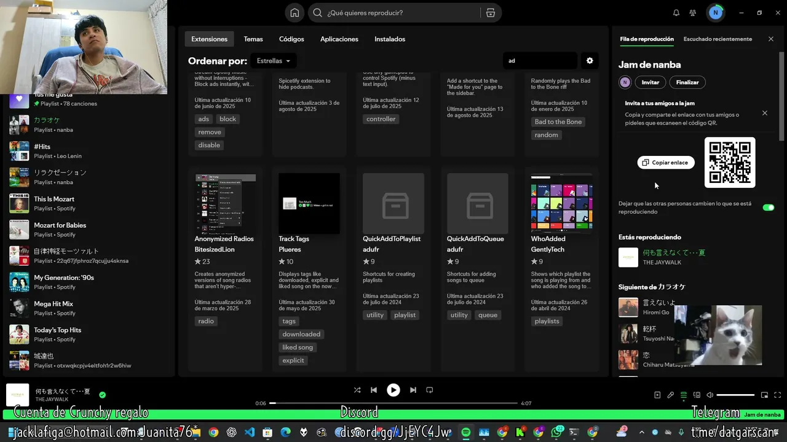Click the marketplace search field containing ad
Image resolution: width=787 pixels, height=442 pixels.
540,61
